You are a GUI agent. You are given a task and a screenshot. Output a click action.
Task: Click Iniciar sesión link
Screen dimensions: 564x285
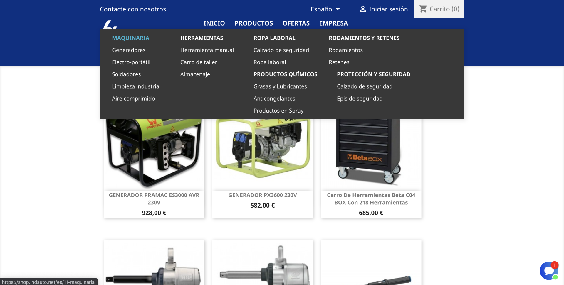[388, 9]
